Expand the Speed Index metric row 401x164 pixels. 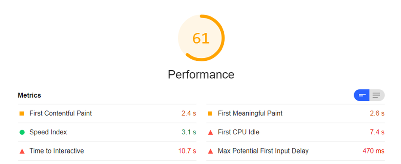click(x=107, y=132)
